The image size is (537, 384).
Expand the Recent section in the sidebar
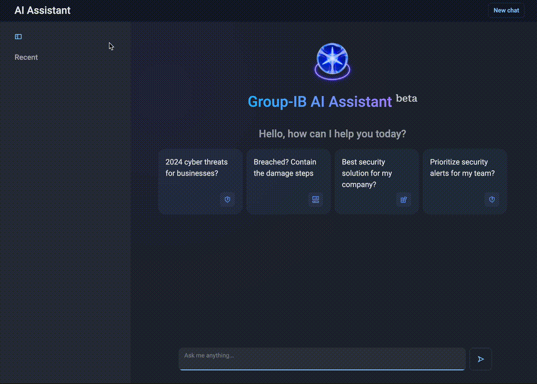(26, 57)
